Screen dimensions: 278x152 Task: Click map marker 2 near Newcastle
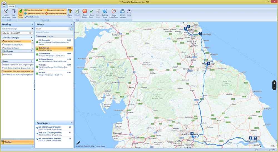186,28
